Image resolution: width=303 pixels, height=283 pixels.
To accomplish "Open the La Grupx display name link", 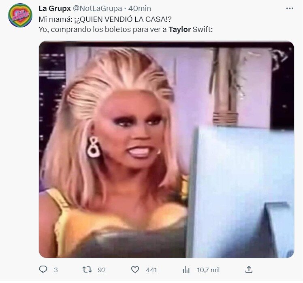I will pyautogui.click(x=55, y=8).
